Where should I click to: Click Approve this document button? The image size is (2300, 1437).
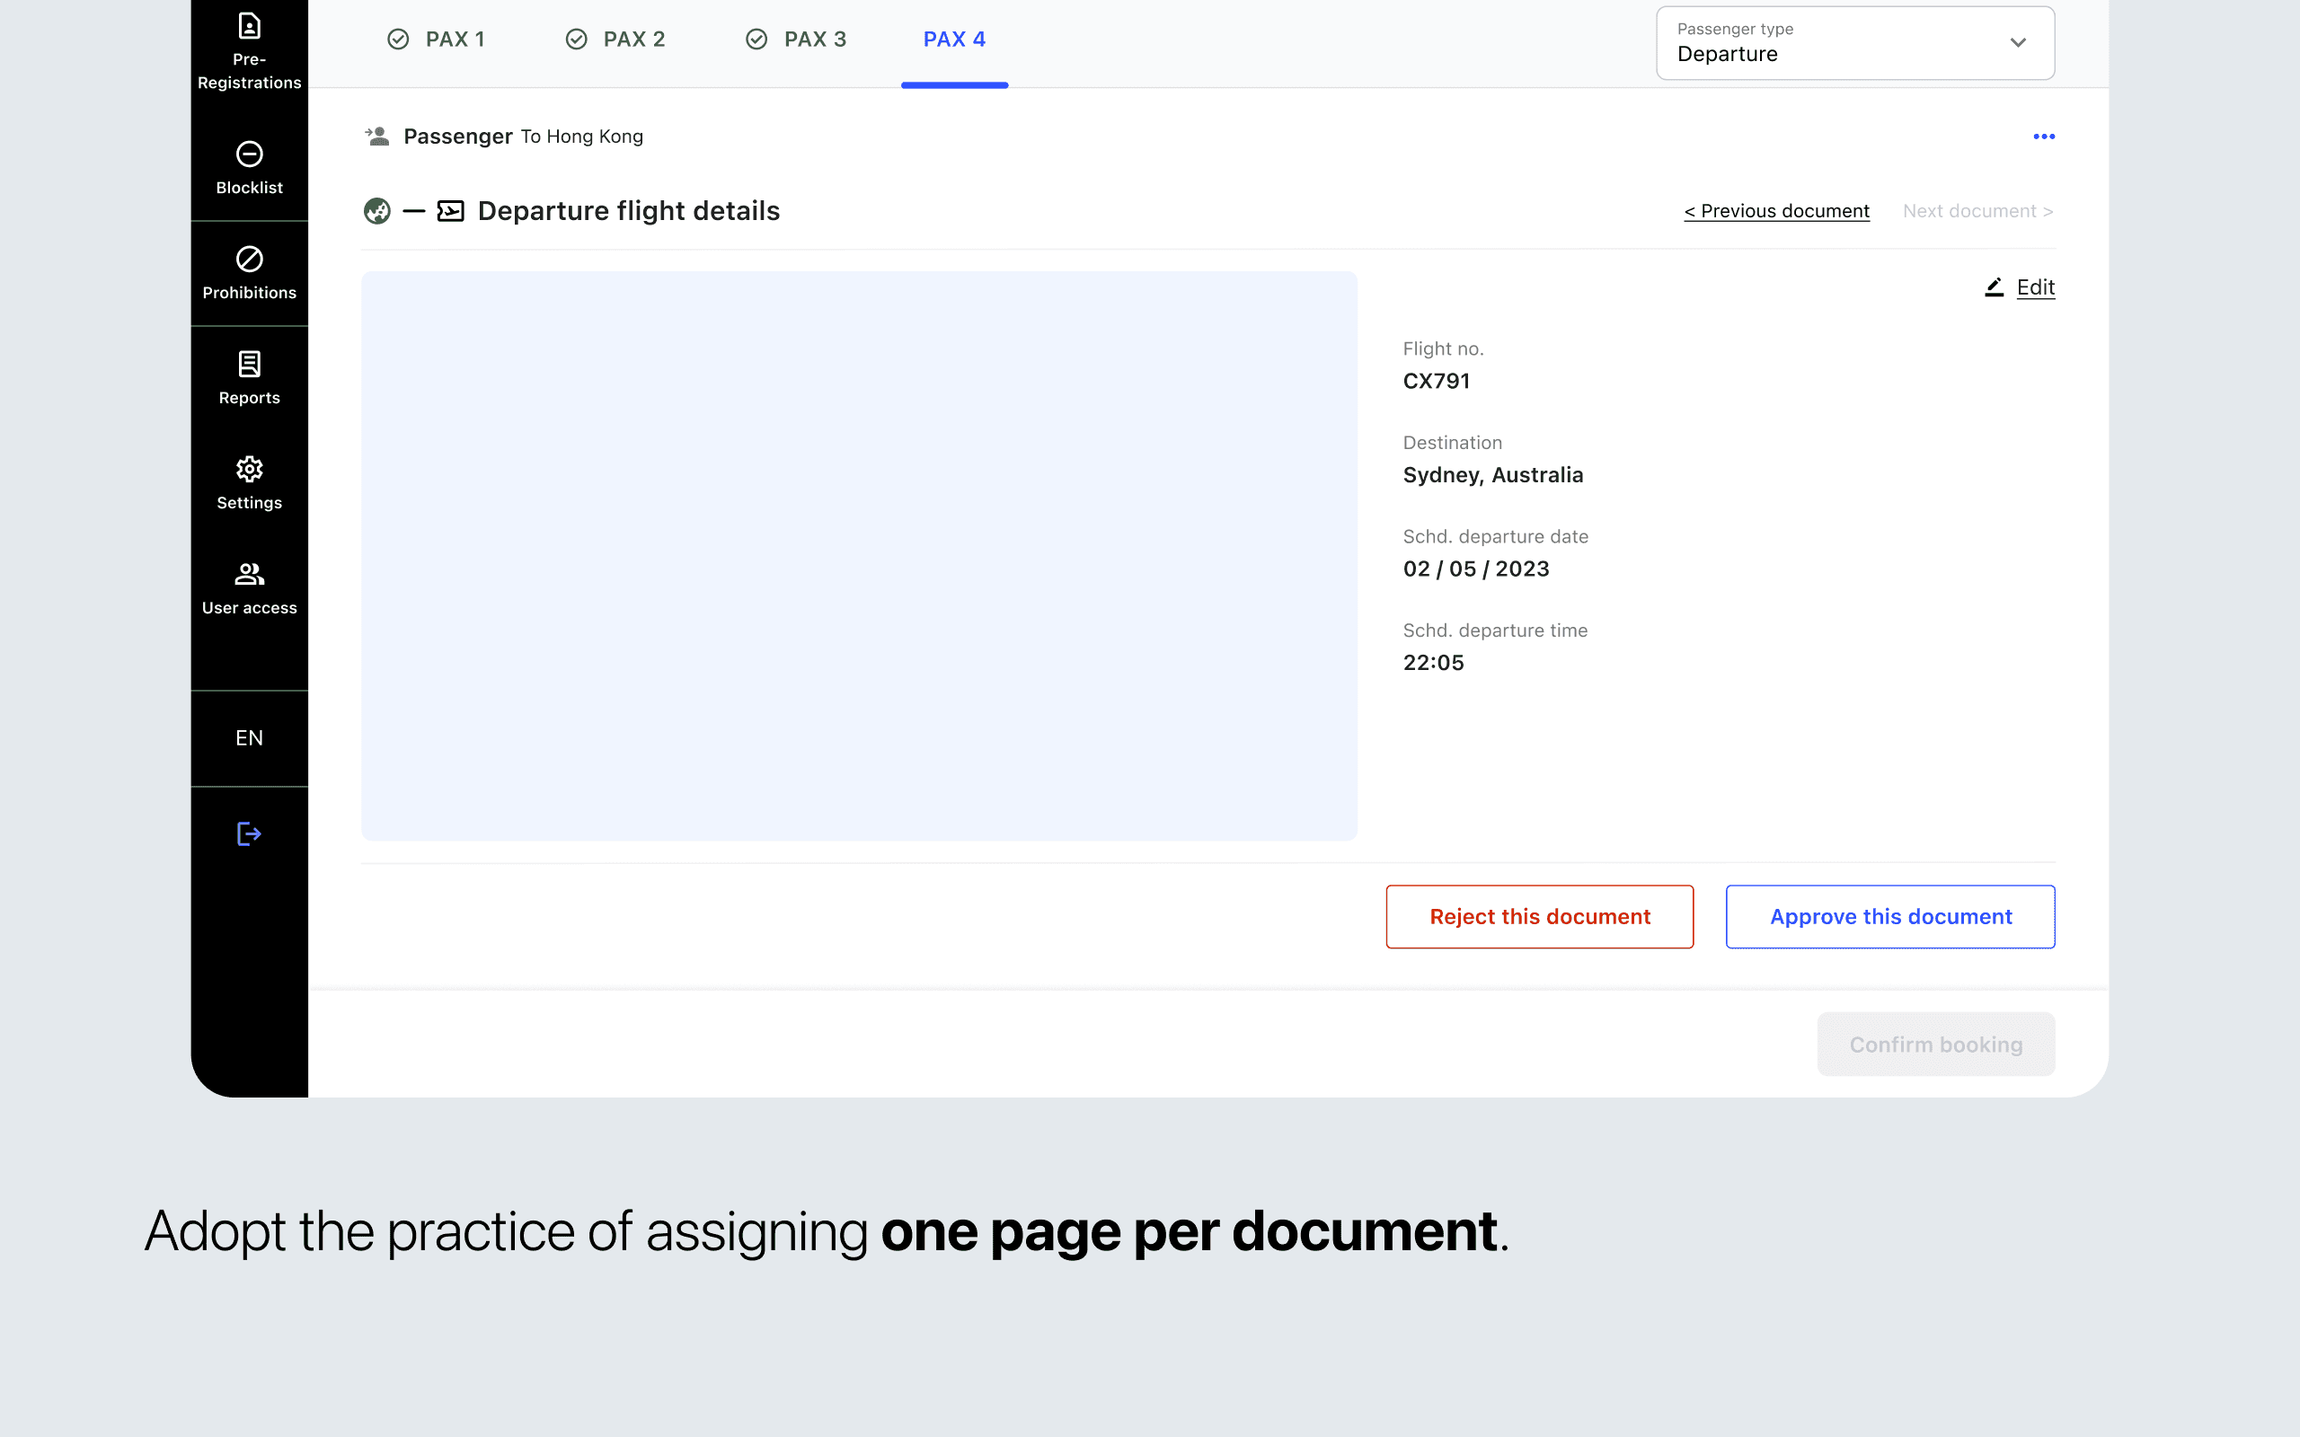click(x=1889, y=916)
